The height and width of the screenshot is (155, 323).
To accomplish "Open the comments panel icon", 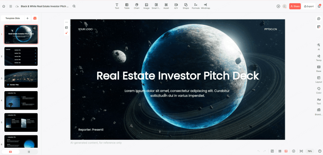I will [319, 19].
